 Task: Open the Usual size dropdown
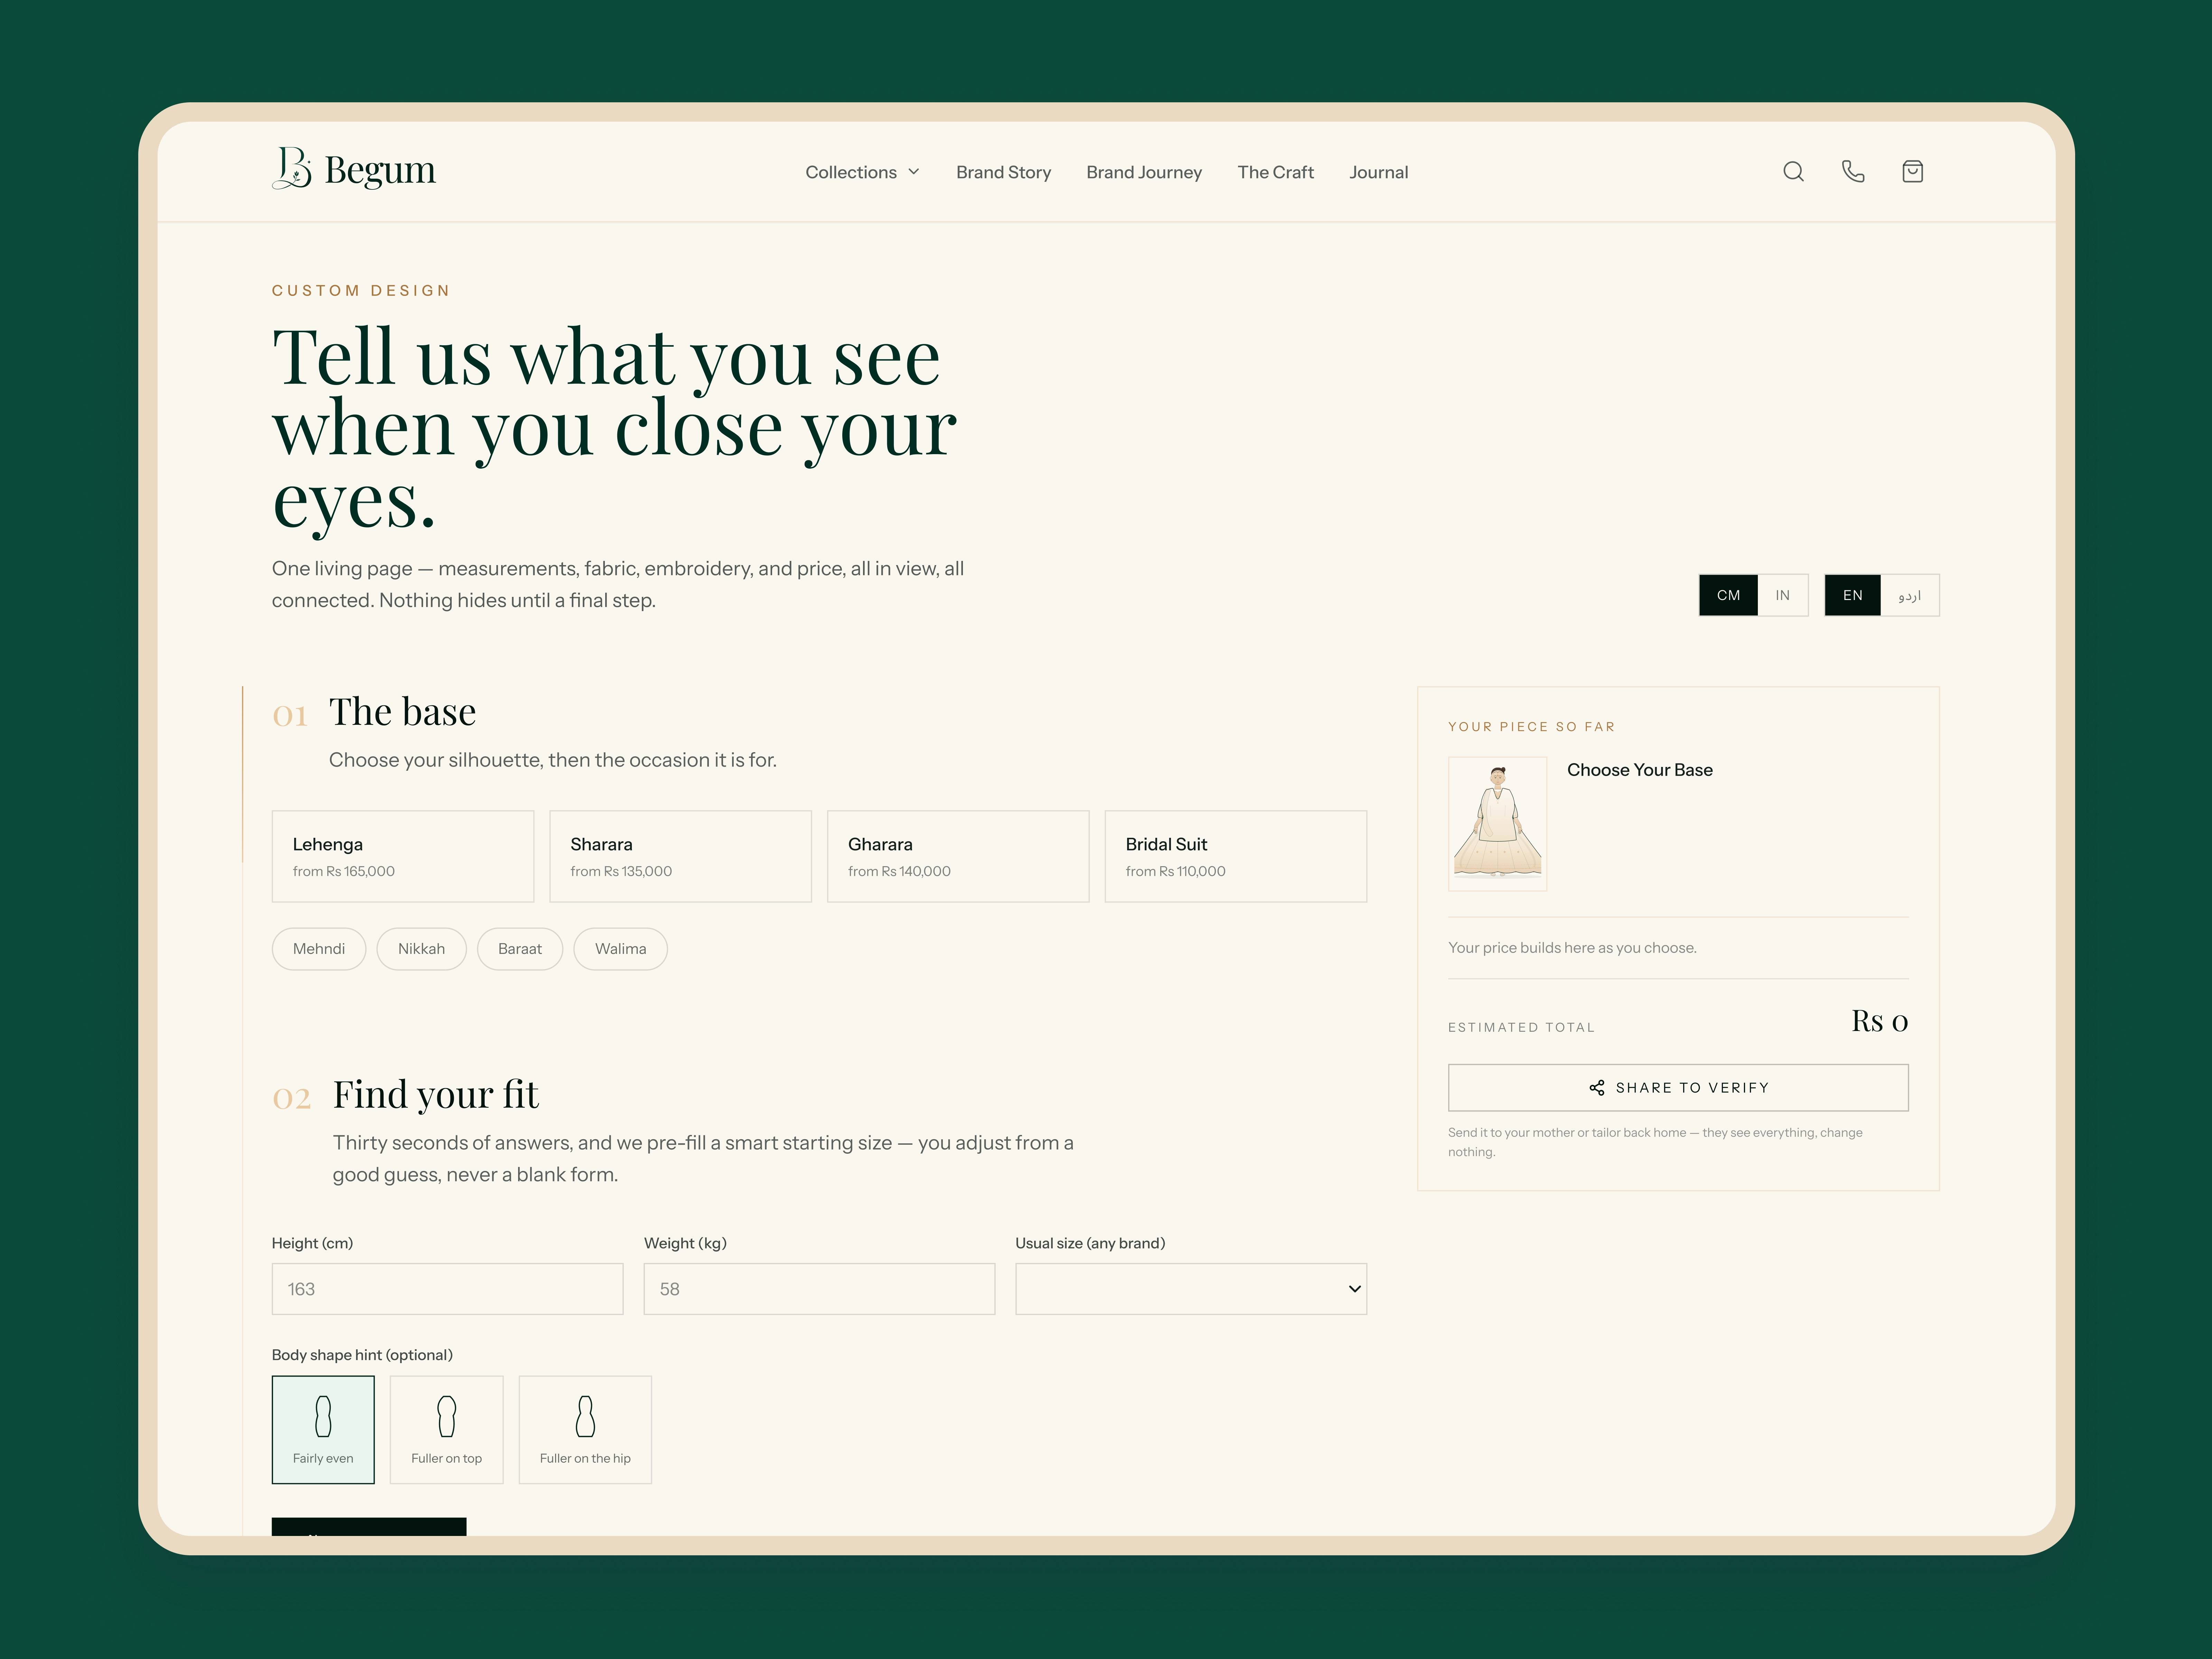coord(1191,1289)
